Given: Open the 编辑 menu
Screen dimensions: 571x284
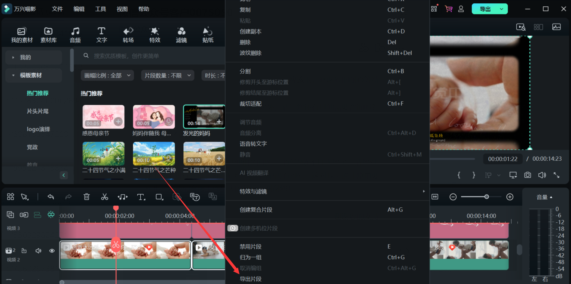Looking at the screenshot, I should (79, 9).
